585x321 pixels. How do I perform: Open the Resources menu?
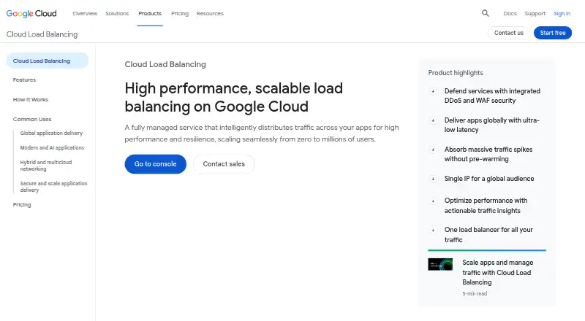pos(210,13)
